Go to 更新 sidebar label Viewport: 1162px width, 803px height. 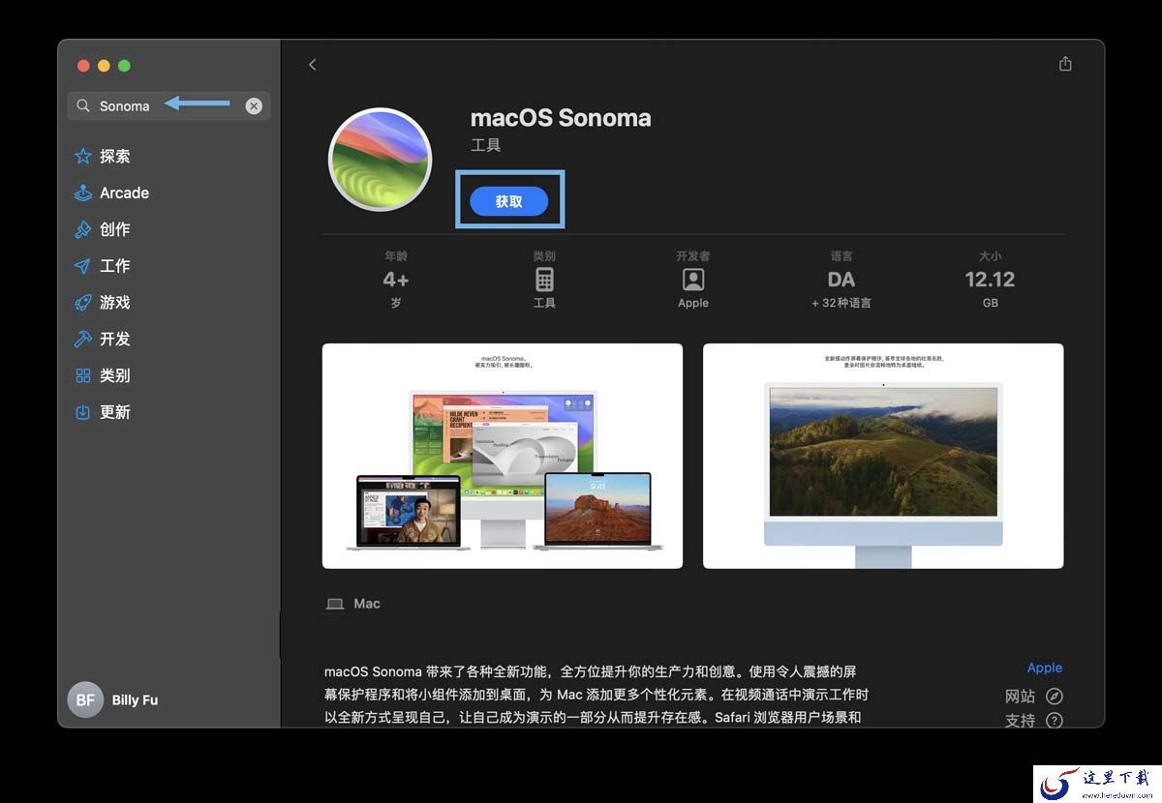coord(114,412)
